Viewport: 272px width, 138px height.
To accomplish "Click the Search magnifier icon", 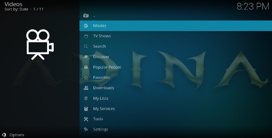I will pyautogui.click(x=86, y=47).
